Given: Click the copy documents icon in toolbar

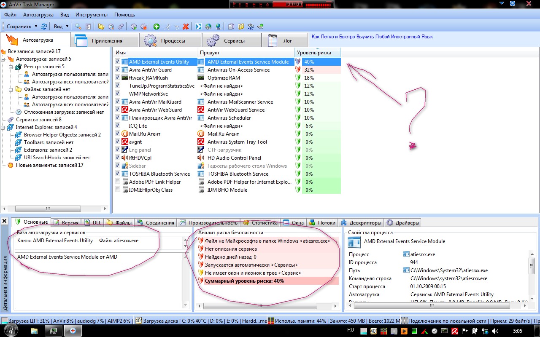Looking at the screenshot, I should pos(231,26).
